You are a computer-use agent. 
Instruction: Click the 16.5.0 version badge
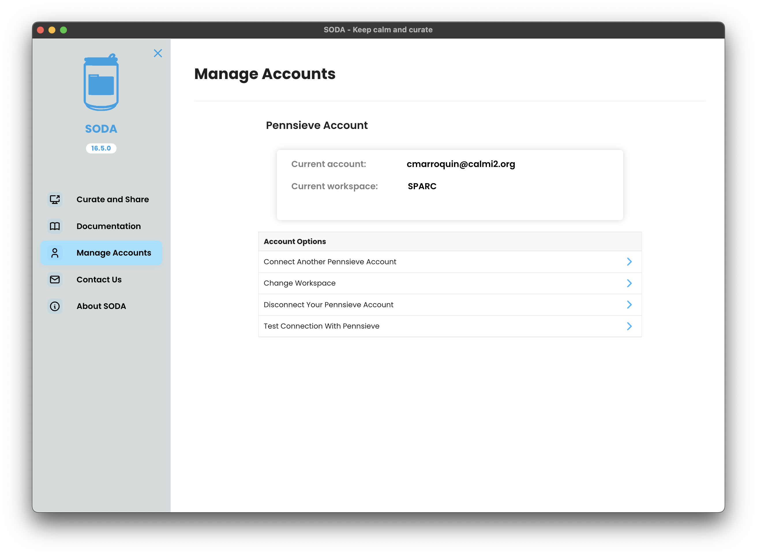click(101, 148)
